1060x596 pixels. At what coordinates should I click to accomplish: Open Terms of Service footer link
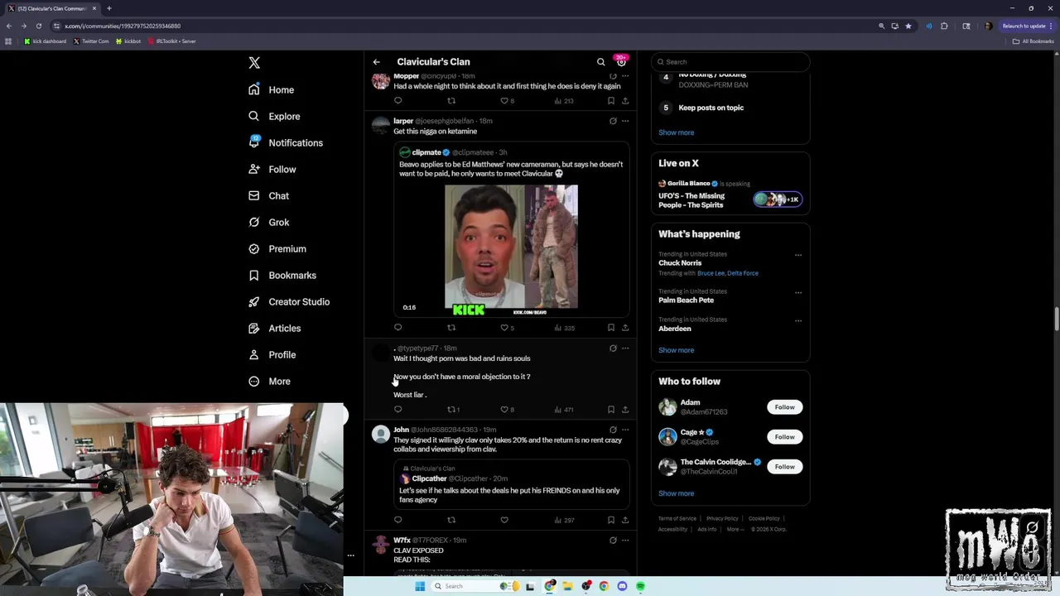(x=677, y=519)
